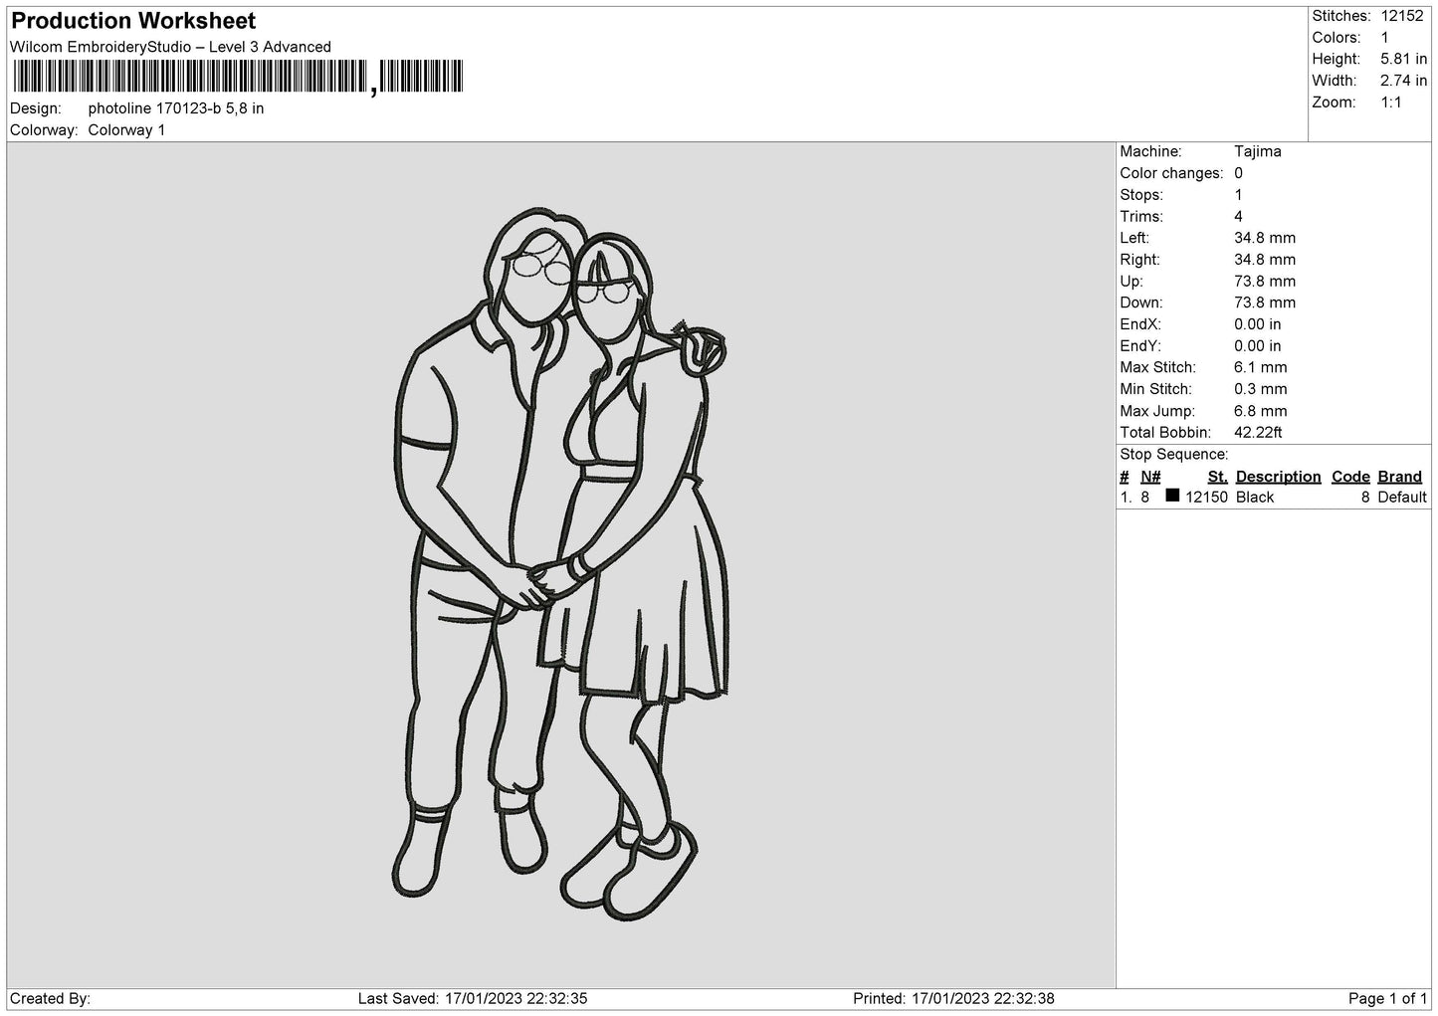Click the Description column header
Image resolution: width=1438 pixels, height=1016 pixels.
[1278, 477]
